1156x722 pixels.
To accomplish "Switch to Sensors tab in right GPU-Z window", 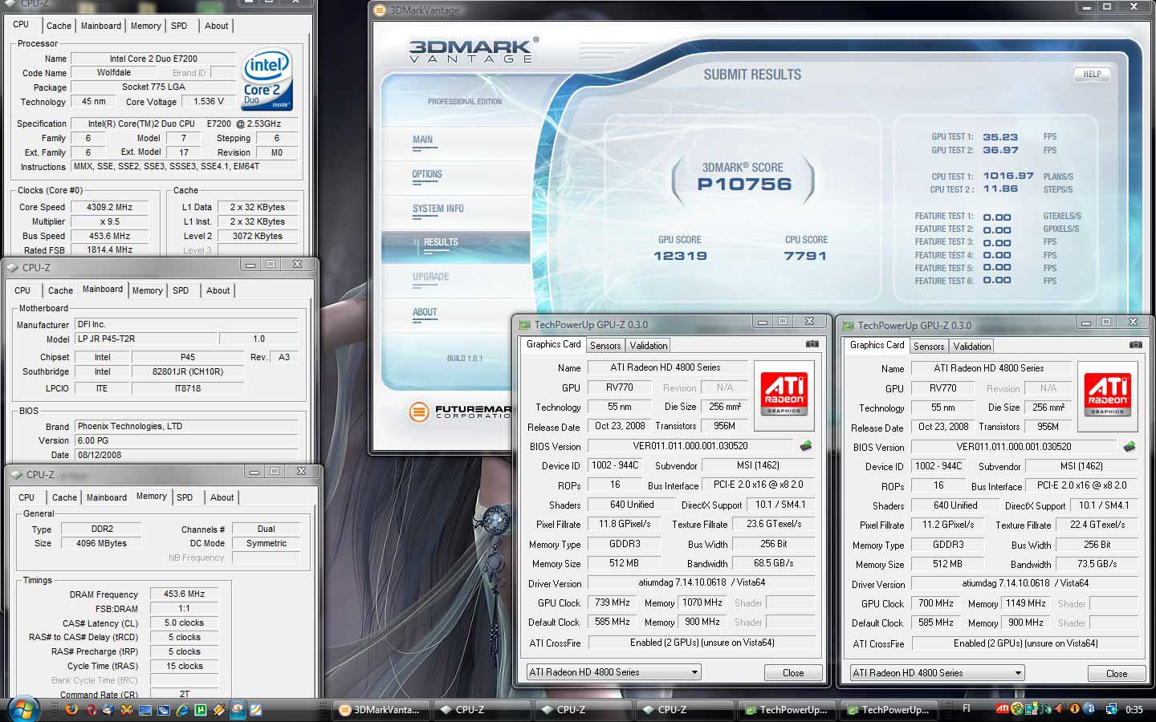I will pyautogui.click(x=929, y=347).
